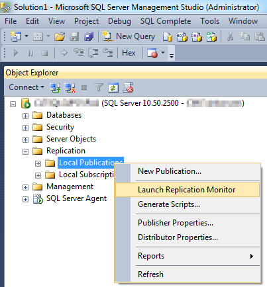Open the Project menu
This screenshot has height=287, width=267.
86,21
